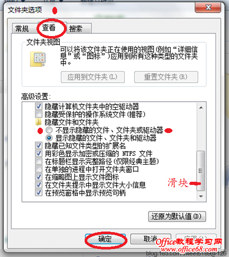Image resolution: width=229 pixels, height=257 pixels.
Task: Click the 隐藏文件和文件夹 folder icon
Action: click(39, 122)
